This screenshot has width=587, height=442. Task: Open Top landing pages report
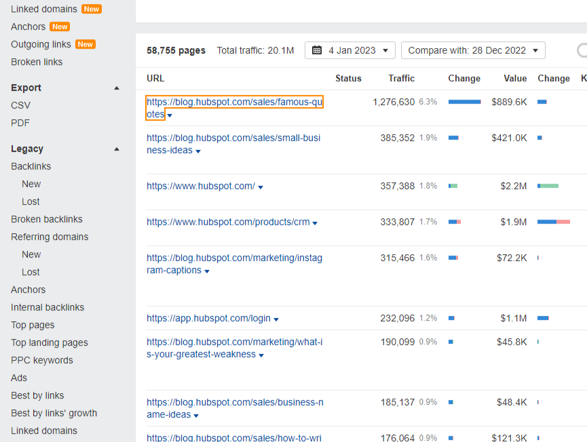coord(50,342)
